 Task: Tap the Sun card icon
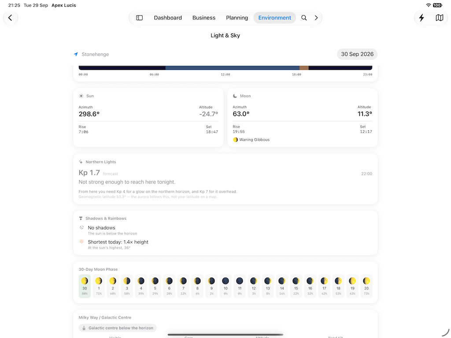tap(81, 96)
